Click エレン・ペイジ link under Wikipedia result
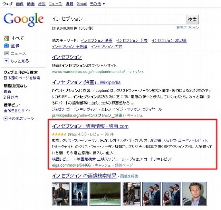 (x=112, y=109)
